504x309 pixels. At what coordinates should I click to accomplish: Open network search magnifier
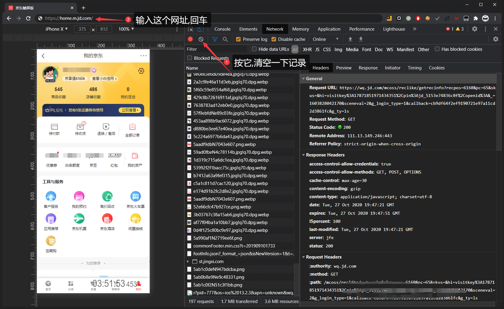click(x=225, y=39)
